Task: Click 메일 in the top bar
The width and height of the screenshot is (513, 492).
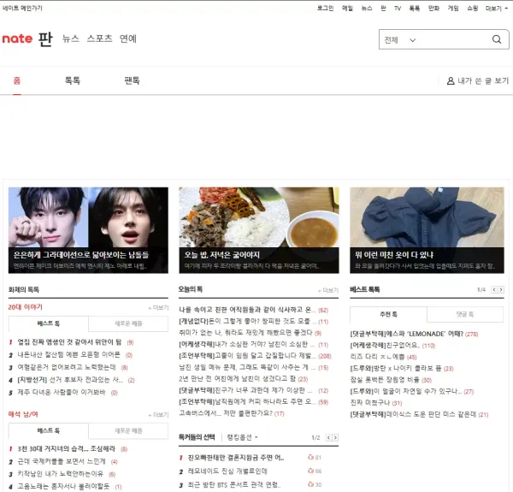Action: pos(347,9)
